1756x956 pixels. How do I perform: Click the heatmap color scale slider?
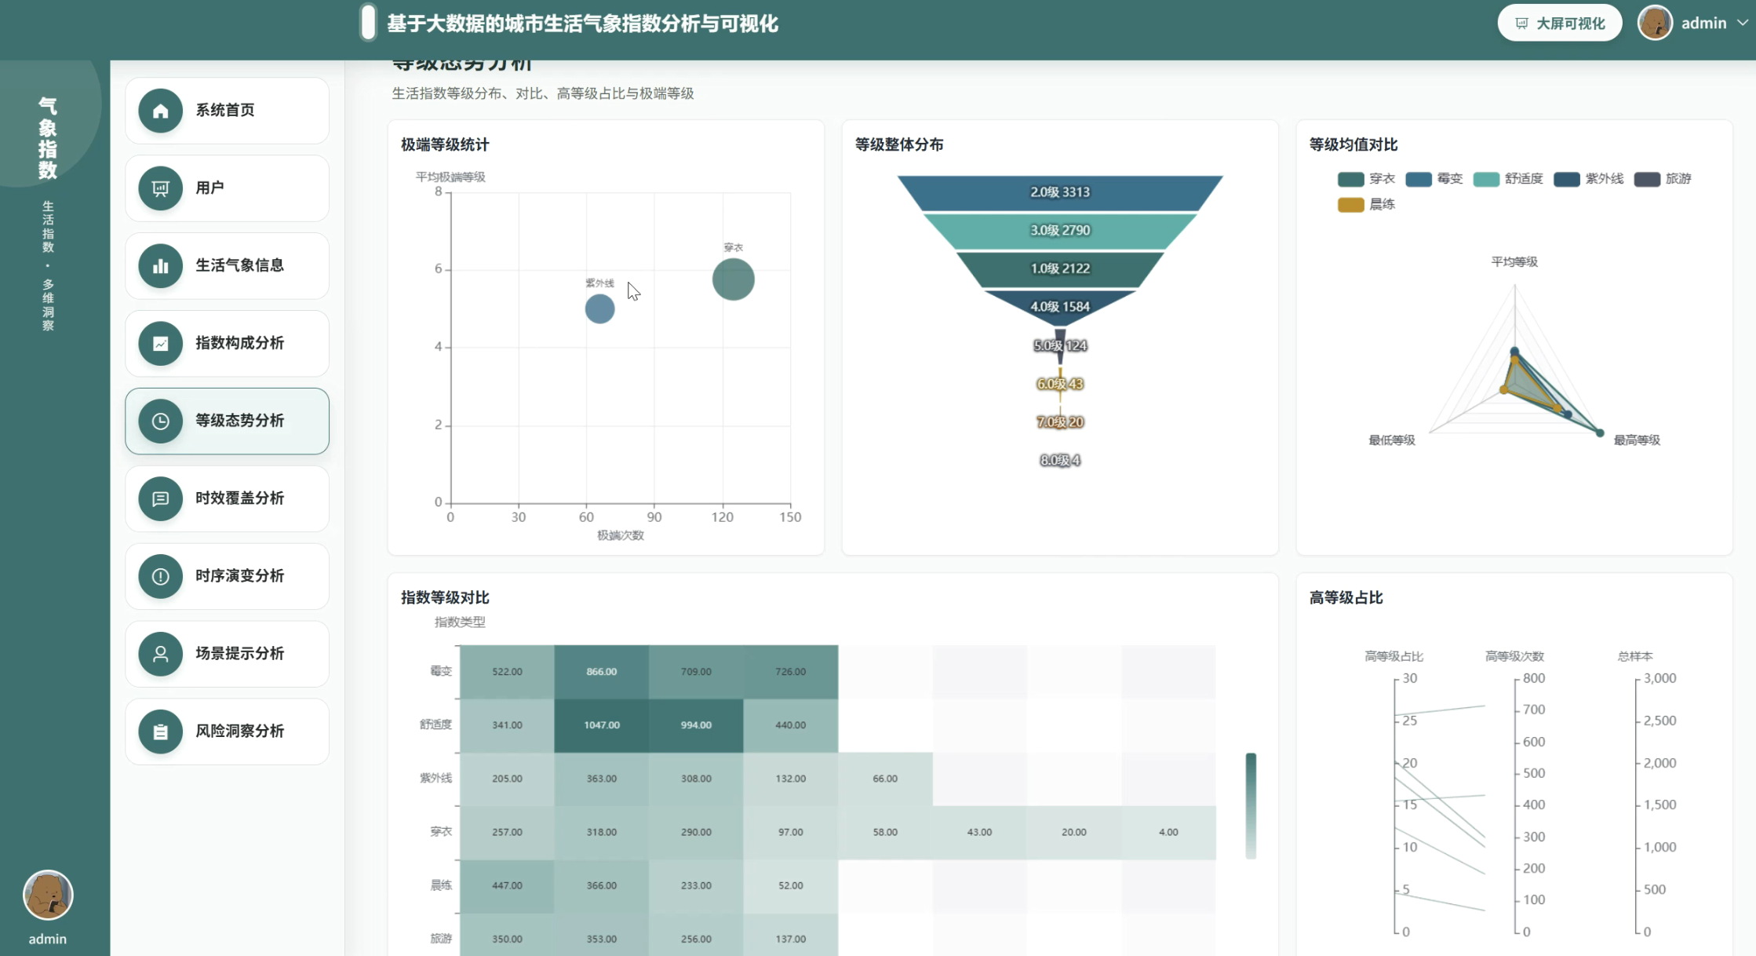point(1251,806)
